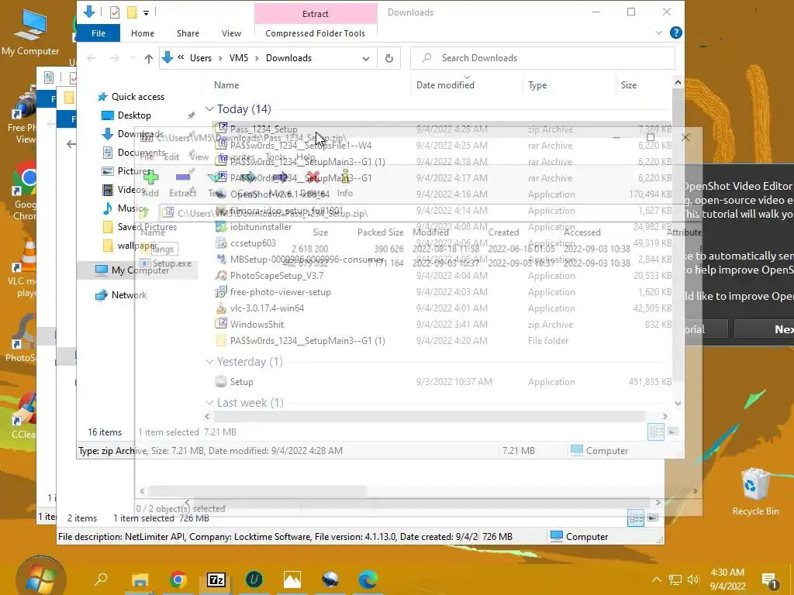794x595 pixels.
Task: Switch Downloads window to large icons view
Action: click(673, 432)
